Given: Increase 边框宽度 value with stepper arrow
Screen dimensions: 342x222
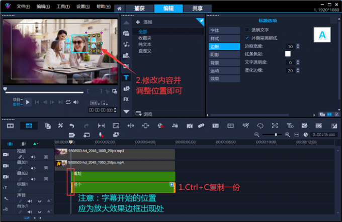Looking at the screenshot, I should tap(298, 45).
